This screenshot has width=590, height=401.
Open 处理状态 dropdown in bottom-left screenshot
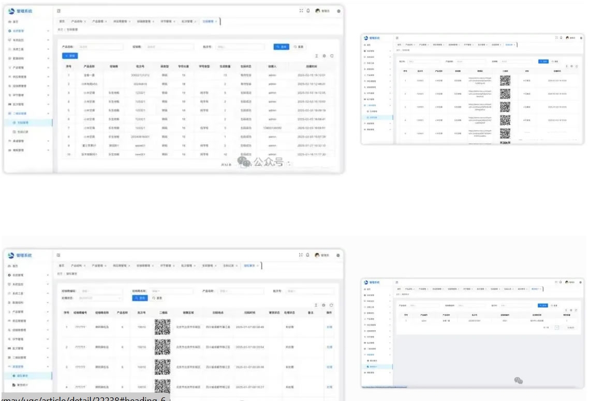[x=100, y=298]
